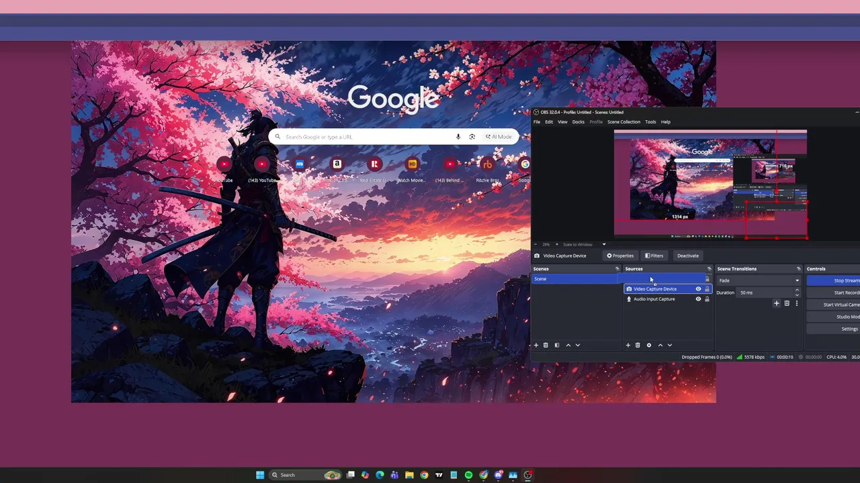The image size is (860, 483).
Task: Click the Deactivate button
Action: coord(688,256)
